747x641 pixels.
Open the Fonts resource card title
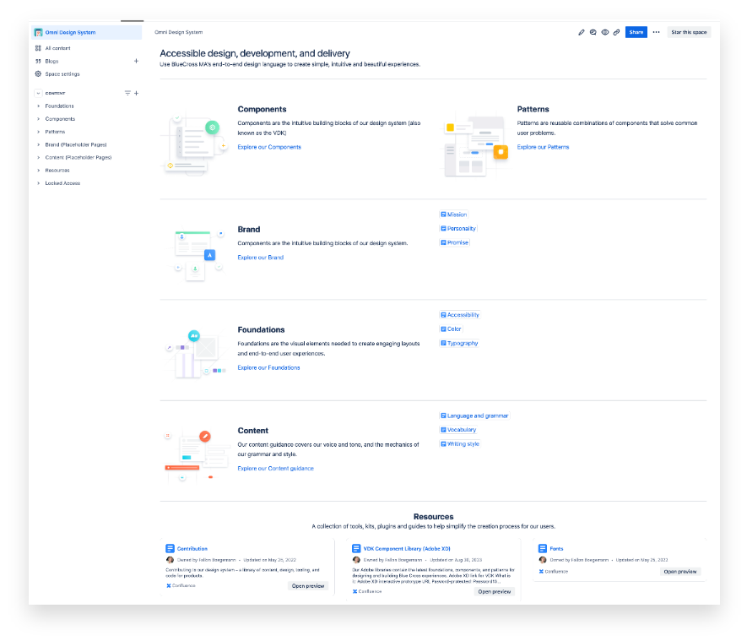pyautogui.click(x=556, y=549)
